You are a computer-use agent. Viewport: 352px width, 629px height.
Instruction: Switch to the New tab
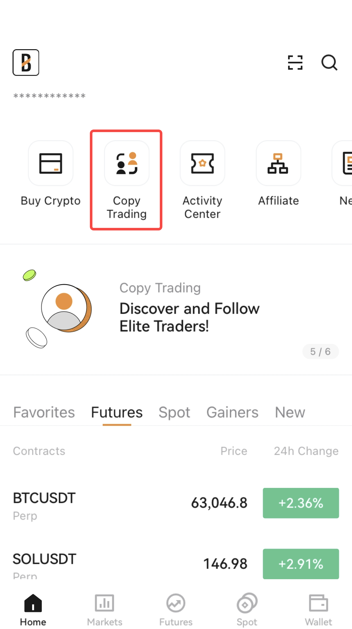(290, 412)
